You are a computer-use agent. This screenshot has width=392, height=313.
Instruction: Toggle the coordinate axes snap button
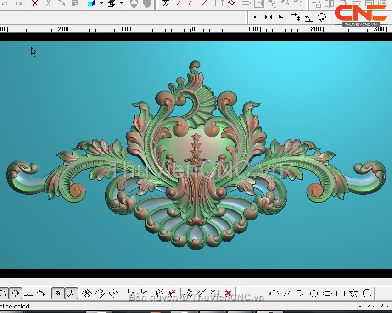click(x=71, y=293)
